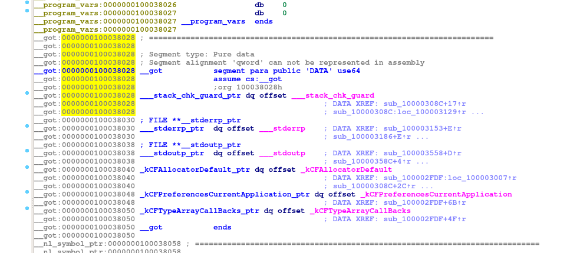Select the ___stderrp_ptr dq label
570x253 pixels.
[172, 128]
